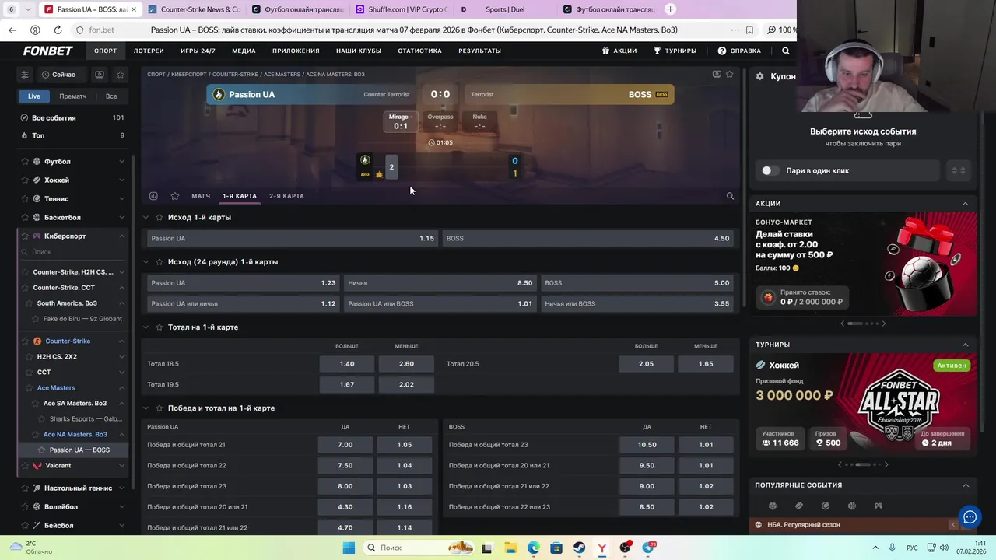Image resolution: width=996 pixels, height=560 pixels.
Task: Open the sidebar filter settings icon
Action: pos(25,75)
